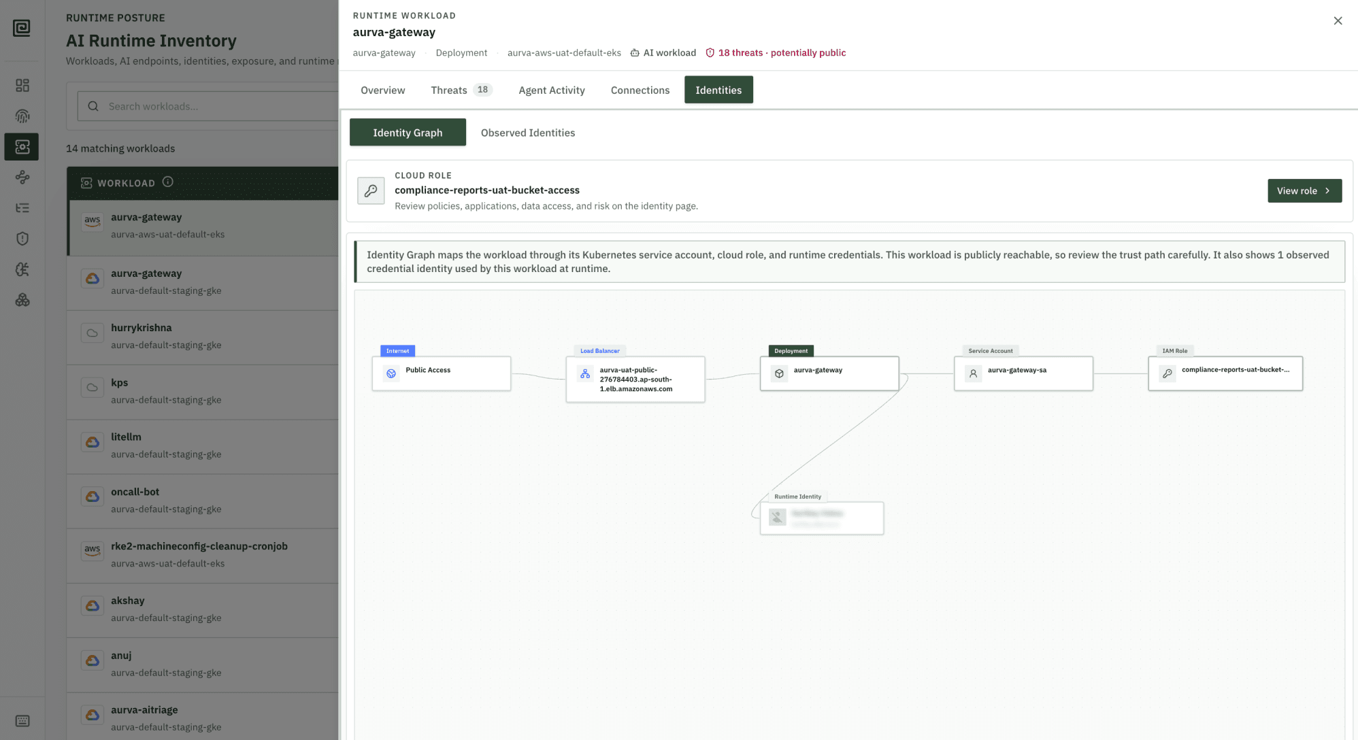
Task: Open the Connections tab
Action: pyautogui.click(x=640, y=90)
